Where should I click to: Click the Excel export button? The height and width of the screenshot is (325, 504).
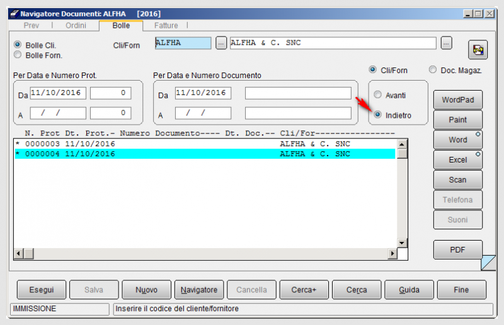click(458, 160)
